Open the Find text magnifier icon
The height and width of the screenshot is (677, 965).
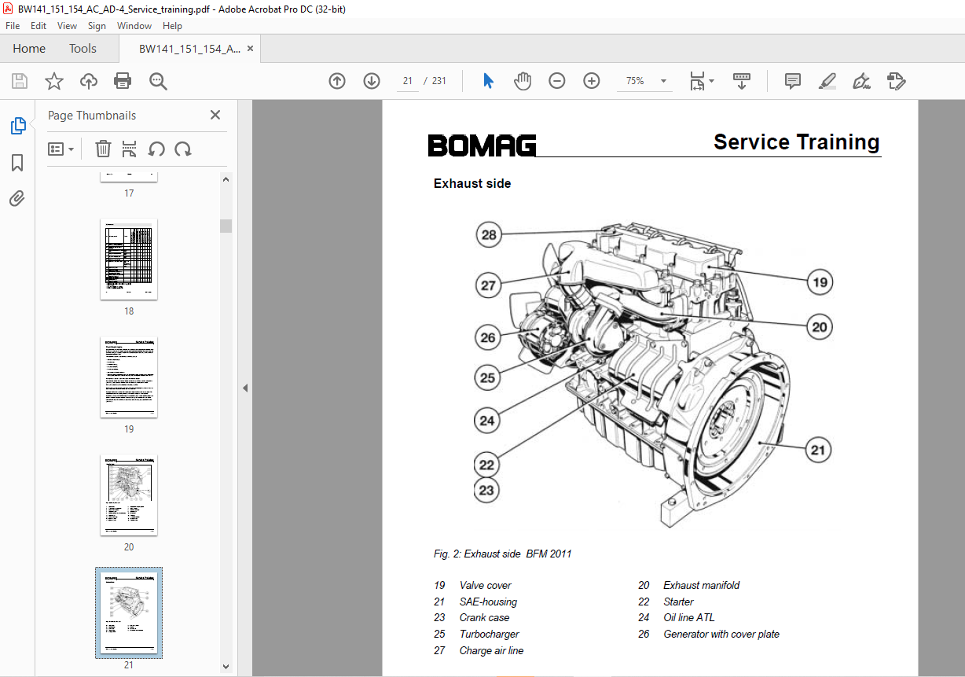click(158, 81)
